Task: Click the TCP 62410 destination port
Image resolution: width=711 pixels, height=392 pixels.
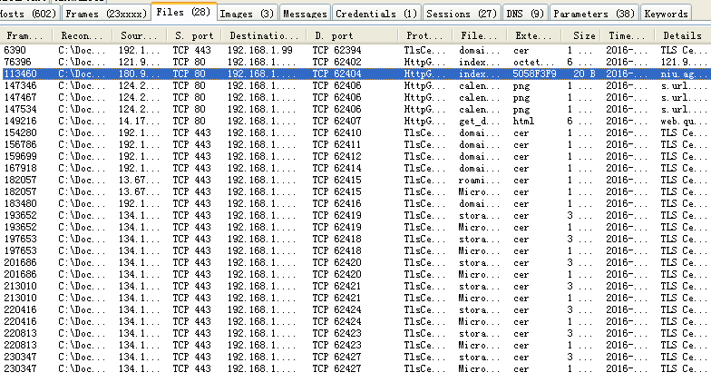Action: (337, 132)
